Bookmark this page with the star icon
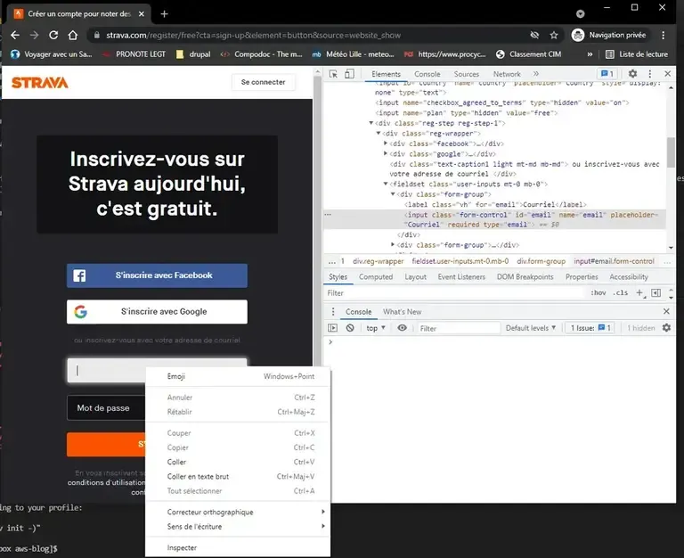This screenshot has width=684, height=558. coord(554,35)
